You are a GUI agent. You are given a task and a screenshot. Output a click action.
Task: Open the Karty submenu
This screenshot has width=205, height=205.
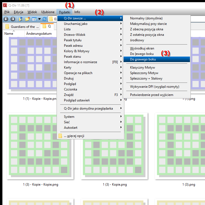point(90,68)
